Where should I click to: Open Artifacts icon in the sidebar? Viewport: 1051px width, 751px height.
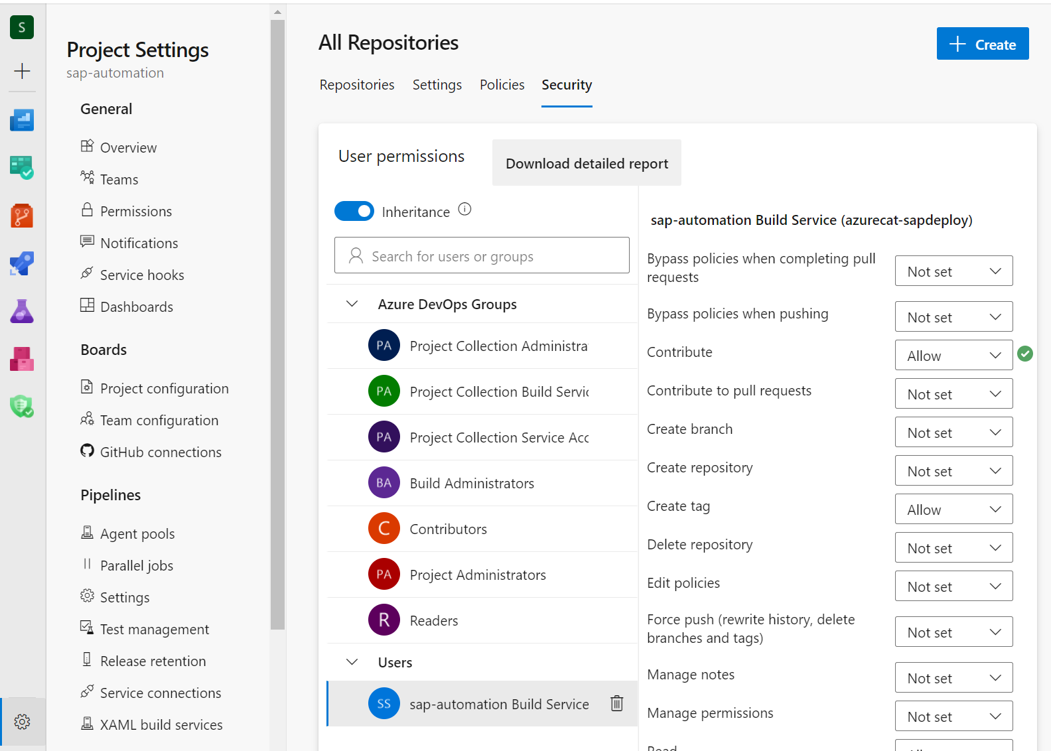22,359
